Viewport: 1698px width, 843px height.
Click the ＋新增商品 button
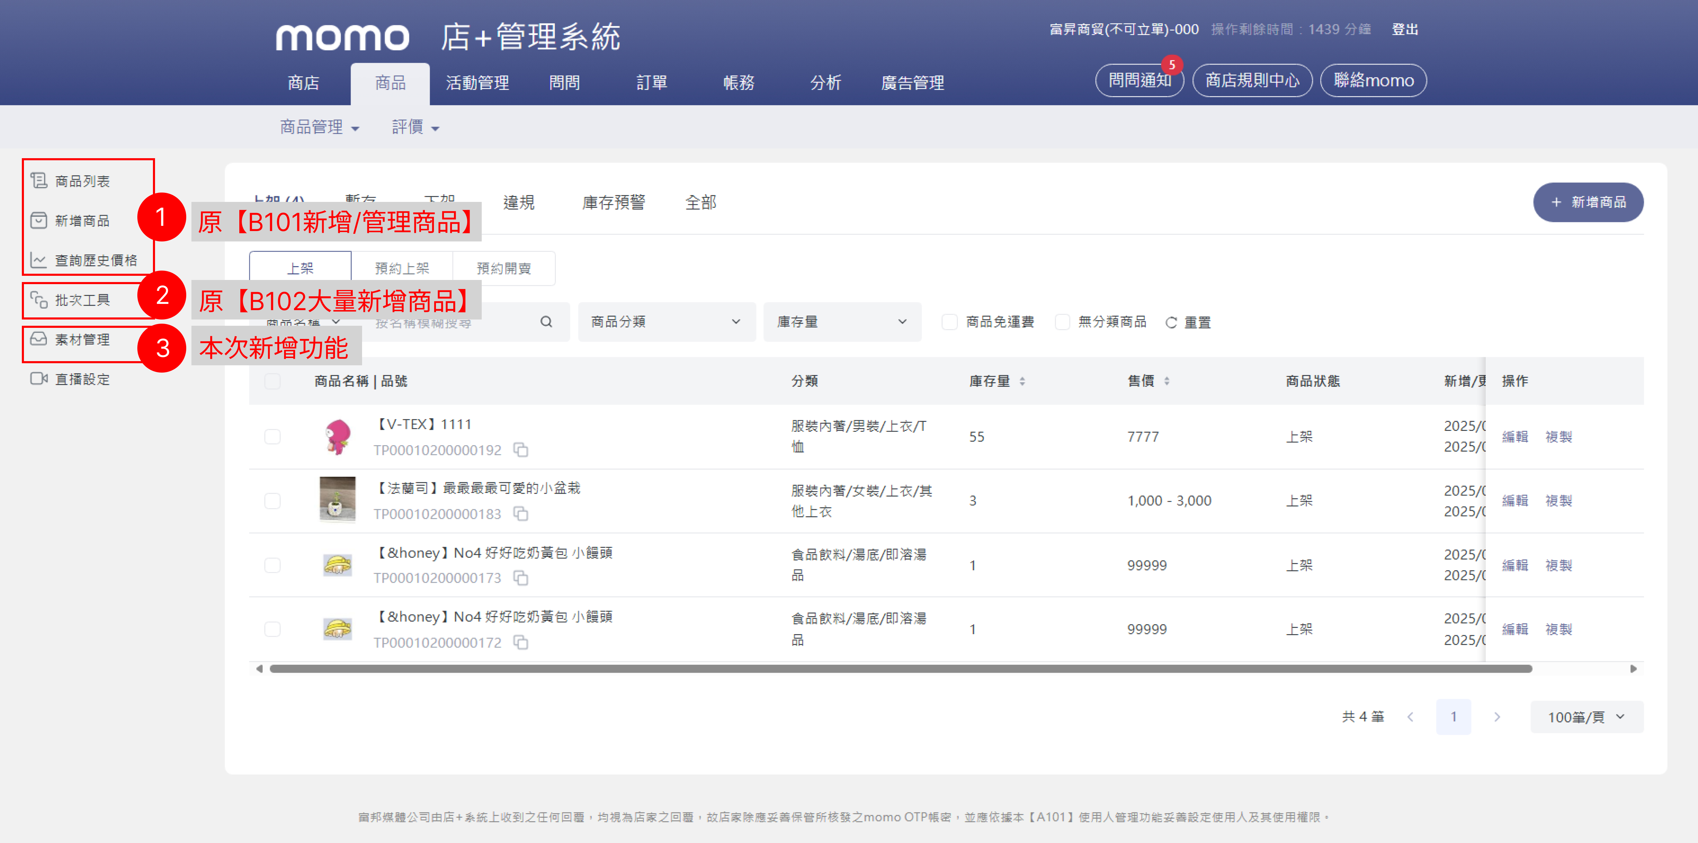[x=1588, y=202]
